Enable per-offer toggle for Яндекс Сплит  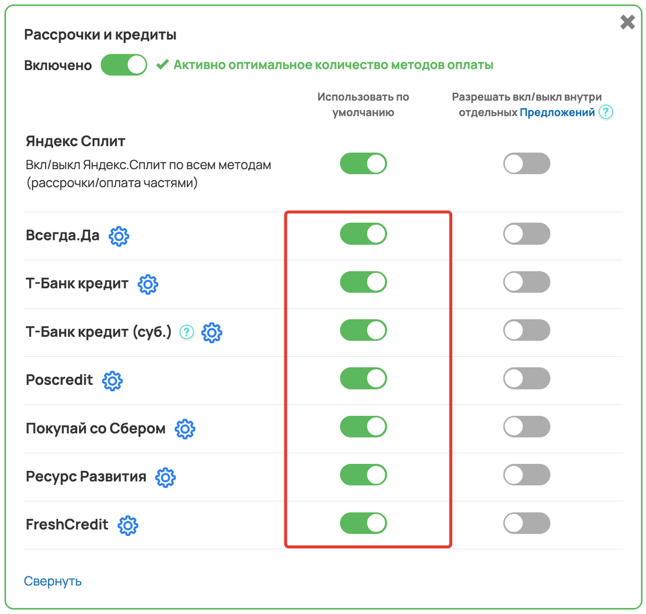pos(526,164)
